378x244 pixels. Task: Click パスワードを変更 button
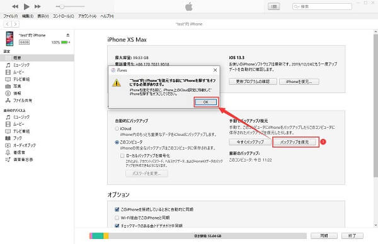[147, 174]
